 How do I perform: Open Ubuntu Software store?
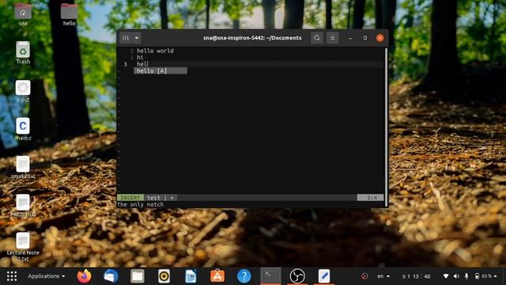point(217,276)
